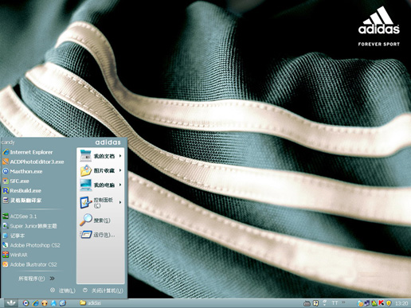The height and width of the screenshot is (308, 411).
Task: Click the adidas Start button on taskbar
Action: (11, 303)
